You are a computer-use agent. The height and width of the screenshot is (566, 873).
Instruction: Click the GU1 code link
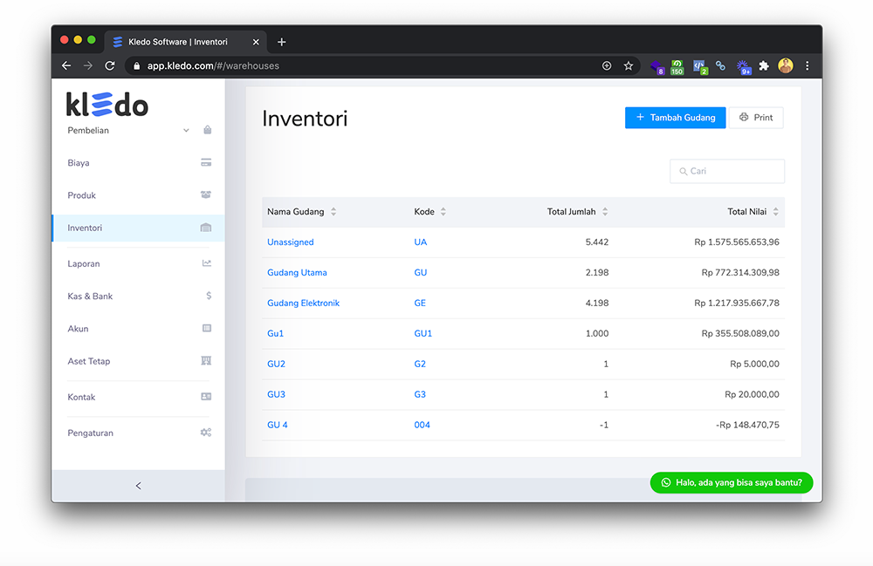[423, 334]
